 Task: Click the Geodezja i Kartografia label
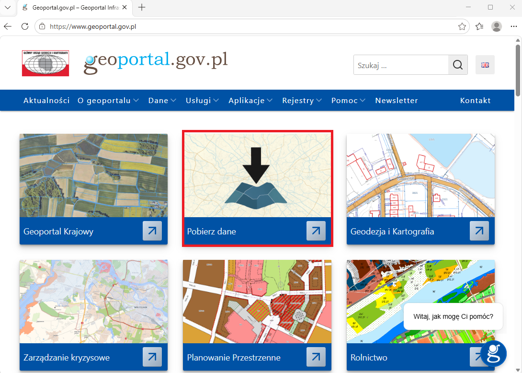coord(392,232)
